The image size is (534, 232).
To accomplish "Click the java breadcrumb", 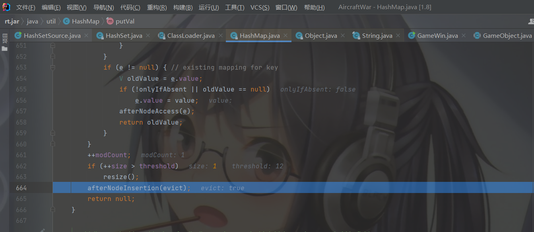I will (x=33, y=21).
